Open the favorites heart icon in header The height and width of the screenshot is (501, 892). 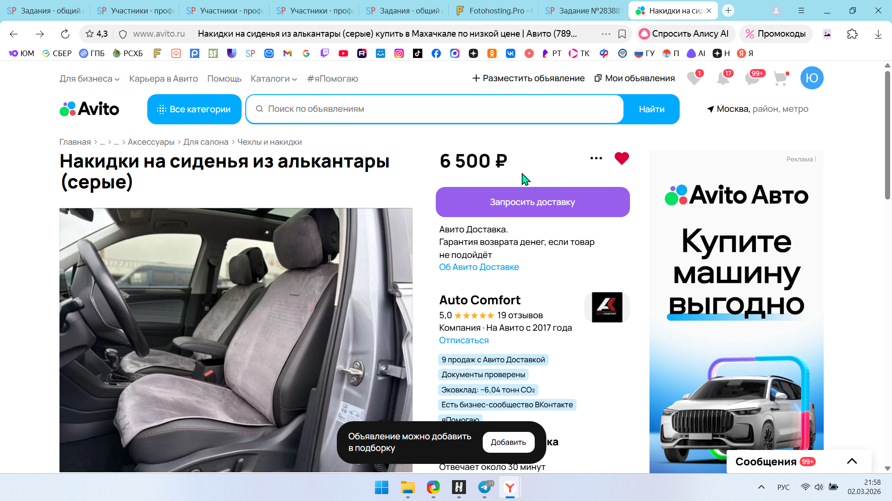point(694,78)
